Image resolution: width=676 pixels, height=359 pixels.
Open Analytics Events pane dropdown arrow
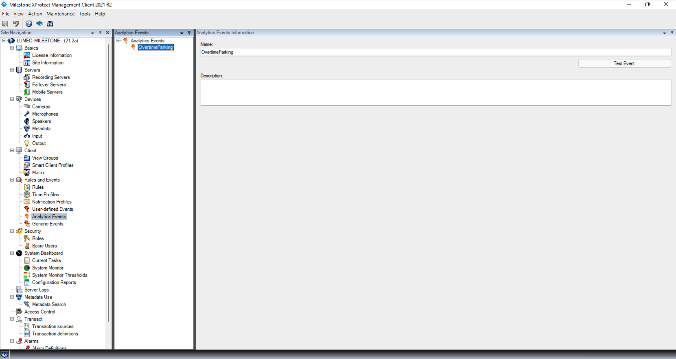(x=182, y=33)
